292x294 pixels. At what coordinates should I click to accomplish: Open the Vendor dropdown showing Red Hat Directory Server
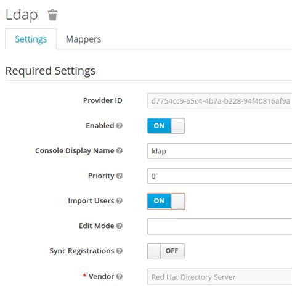pos(219,277)
